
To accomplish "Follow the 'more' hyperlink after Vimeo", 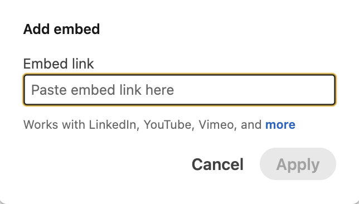I will [x=280, y=124].
